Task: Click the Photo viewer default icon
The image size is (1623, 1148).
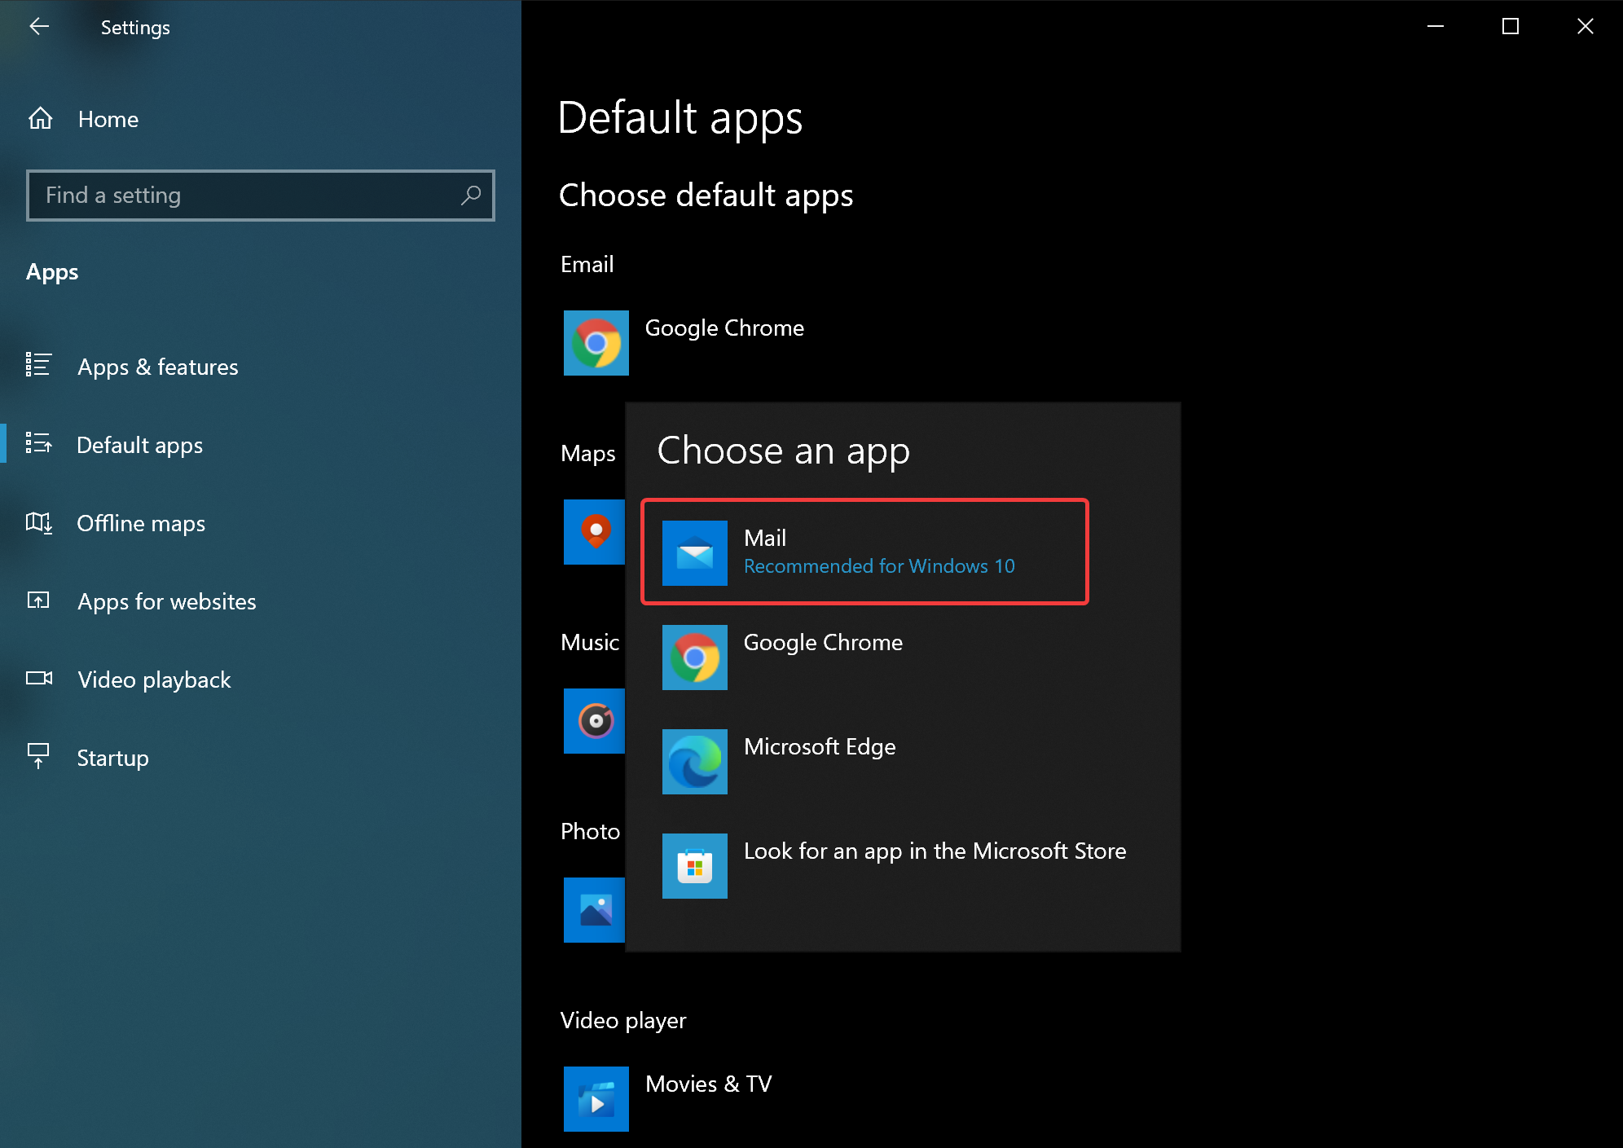Action: (x=595, y=910)
